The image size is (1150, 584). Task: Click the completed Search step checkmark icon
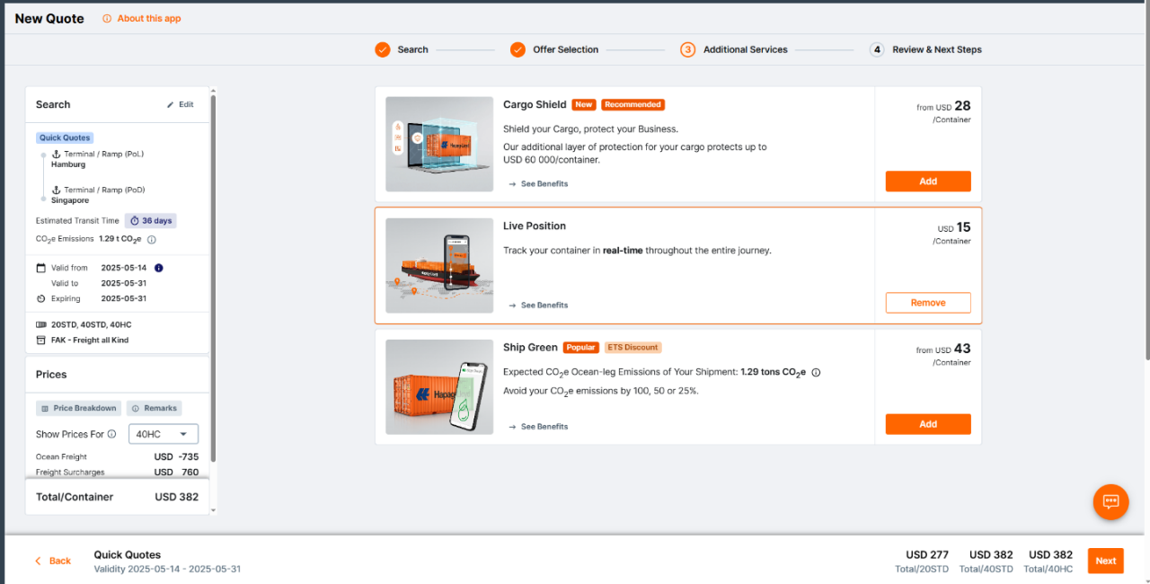[x=383, y=49]
